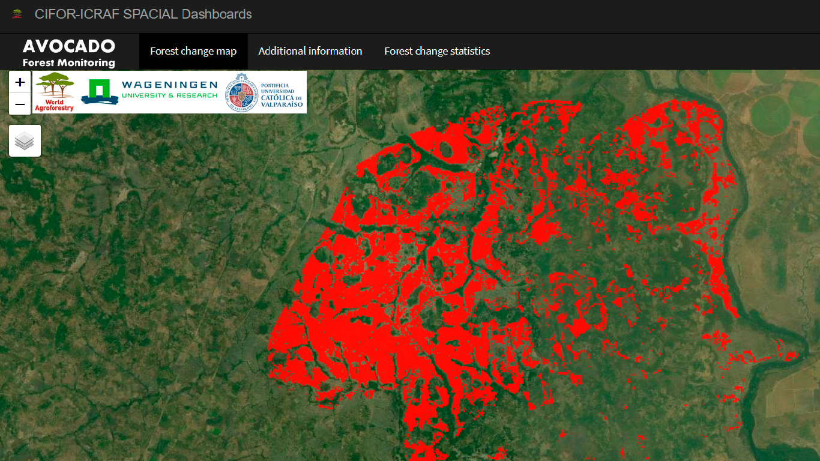The image size is (820, 461).
Task: Select the Forest change map tab
Action: [193, 52]
